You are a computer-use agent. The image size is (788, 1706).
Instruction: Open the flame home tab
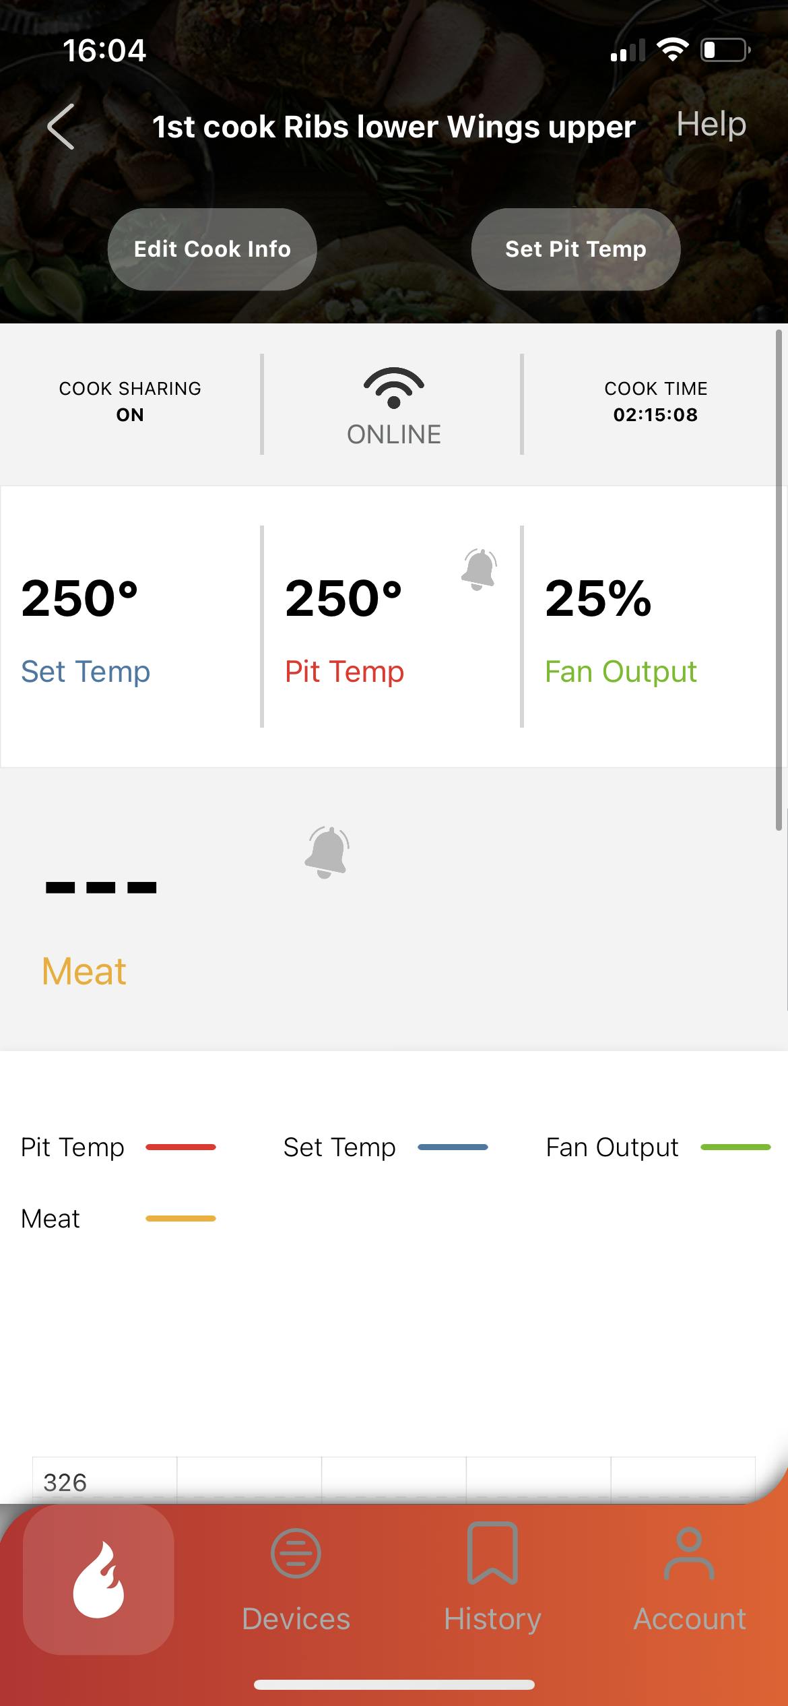click(x=98, y=1579)
